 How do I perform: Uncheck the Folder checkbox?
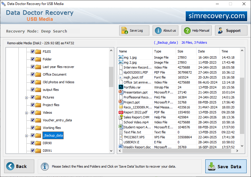[x=33, y=59]
